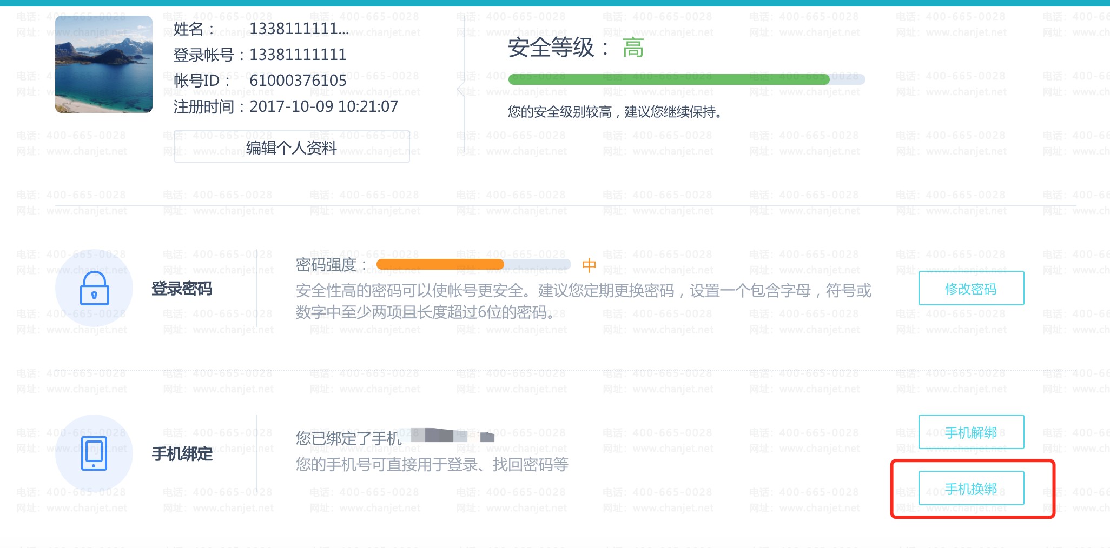
Task: Click the green 高 security level text
Action: (633, 48)
